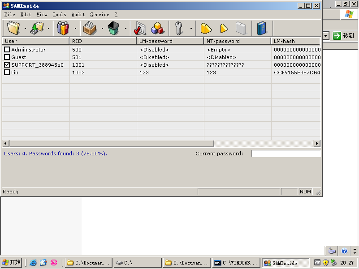Check the Liu user checkbox

tap(7, 72)
